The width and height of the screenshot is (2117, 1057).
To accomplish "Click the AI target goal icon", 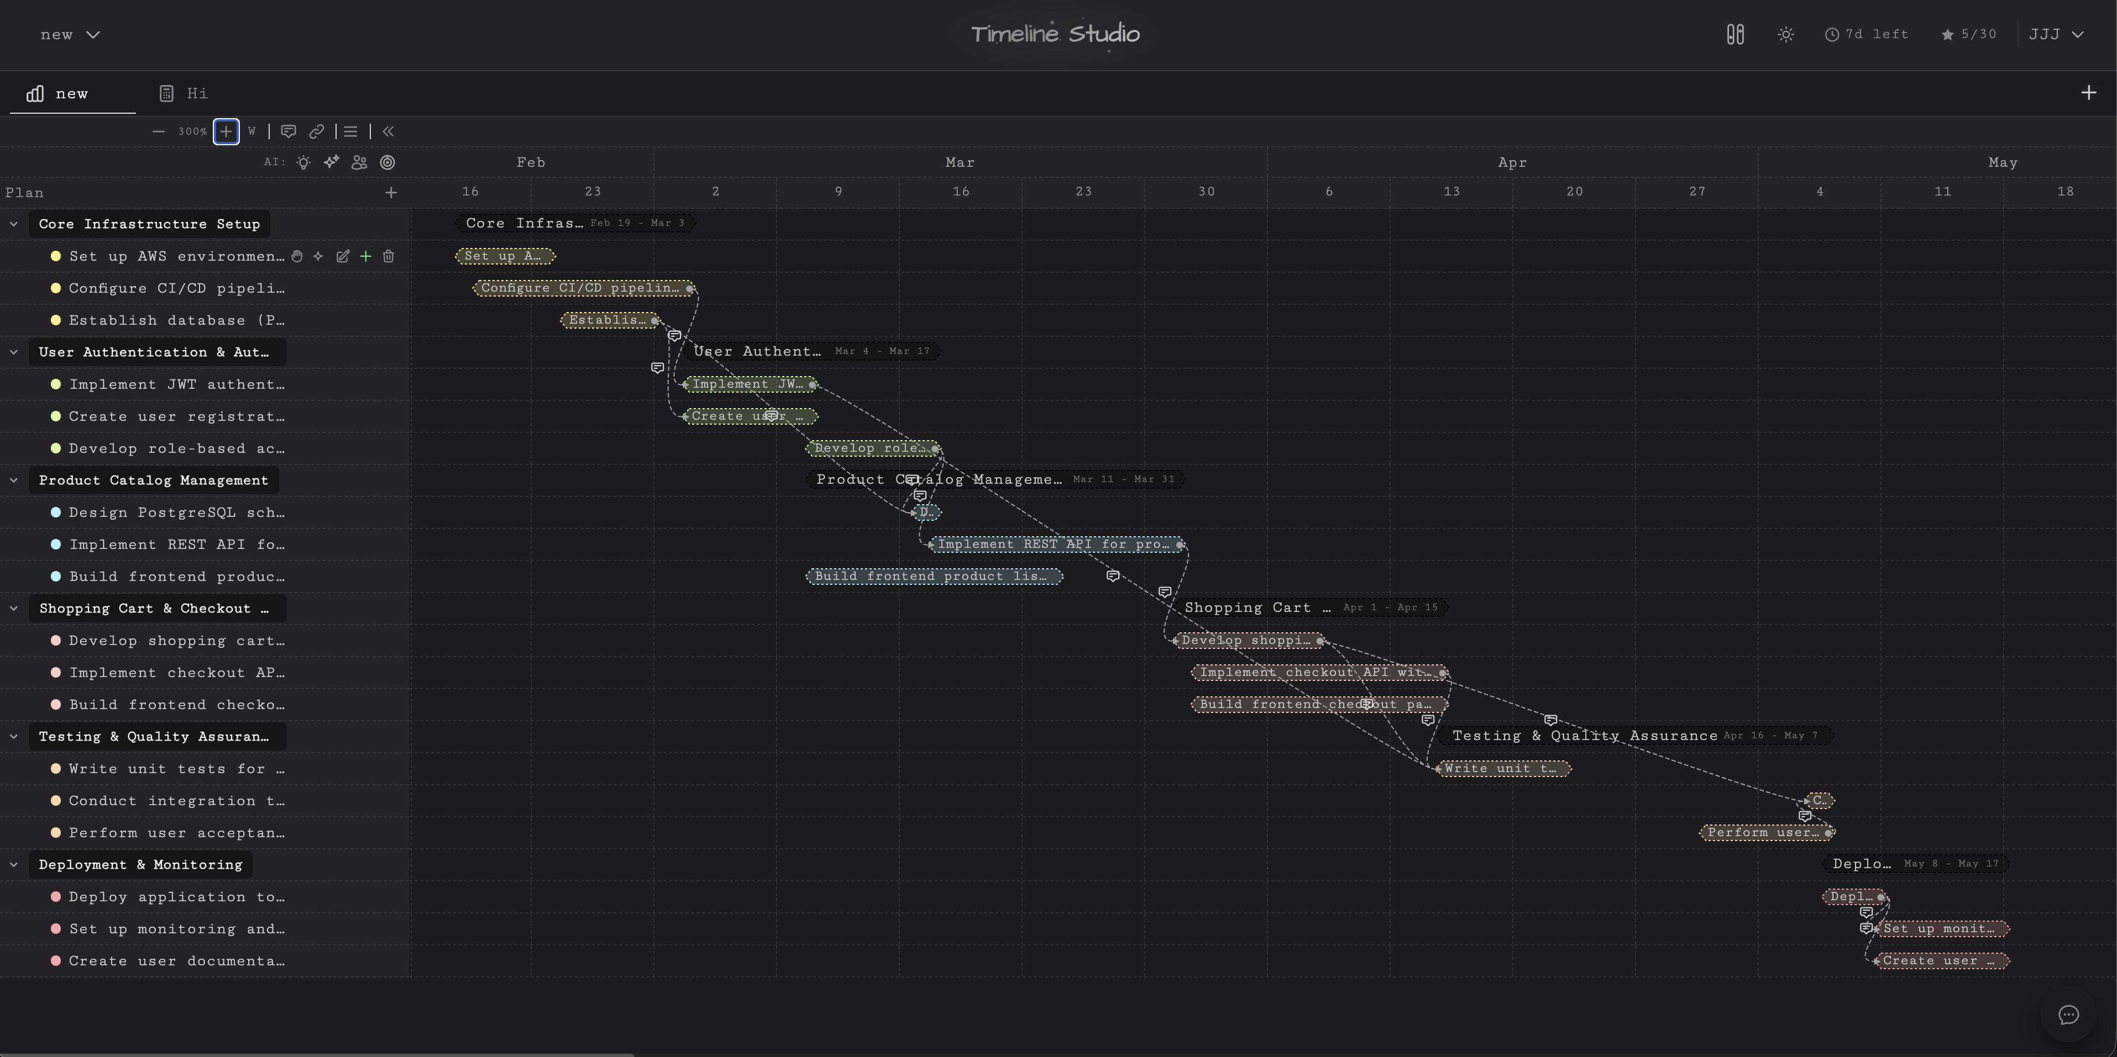I will [387, 162].
